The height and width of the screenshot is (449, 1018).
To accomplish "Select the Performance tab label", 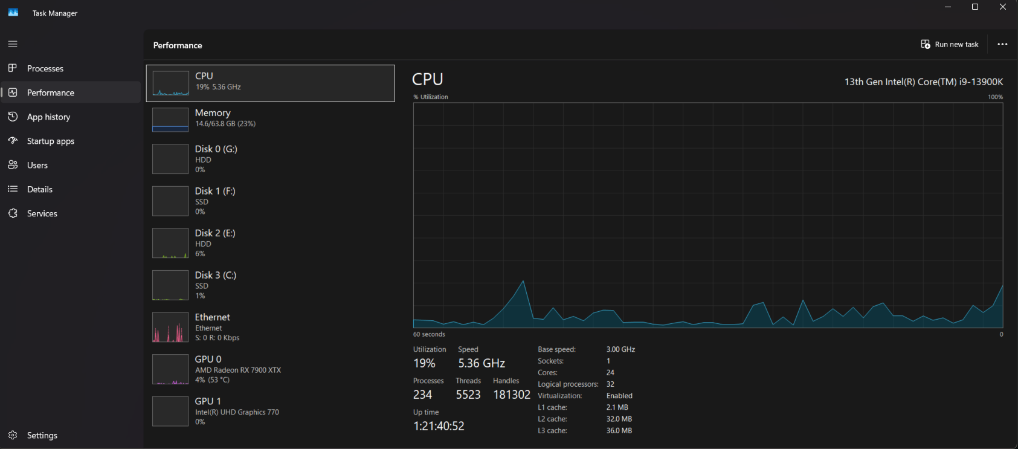I will 51,92.
